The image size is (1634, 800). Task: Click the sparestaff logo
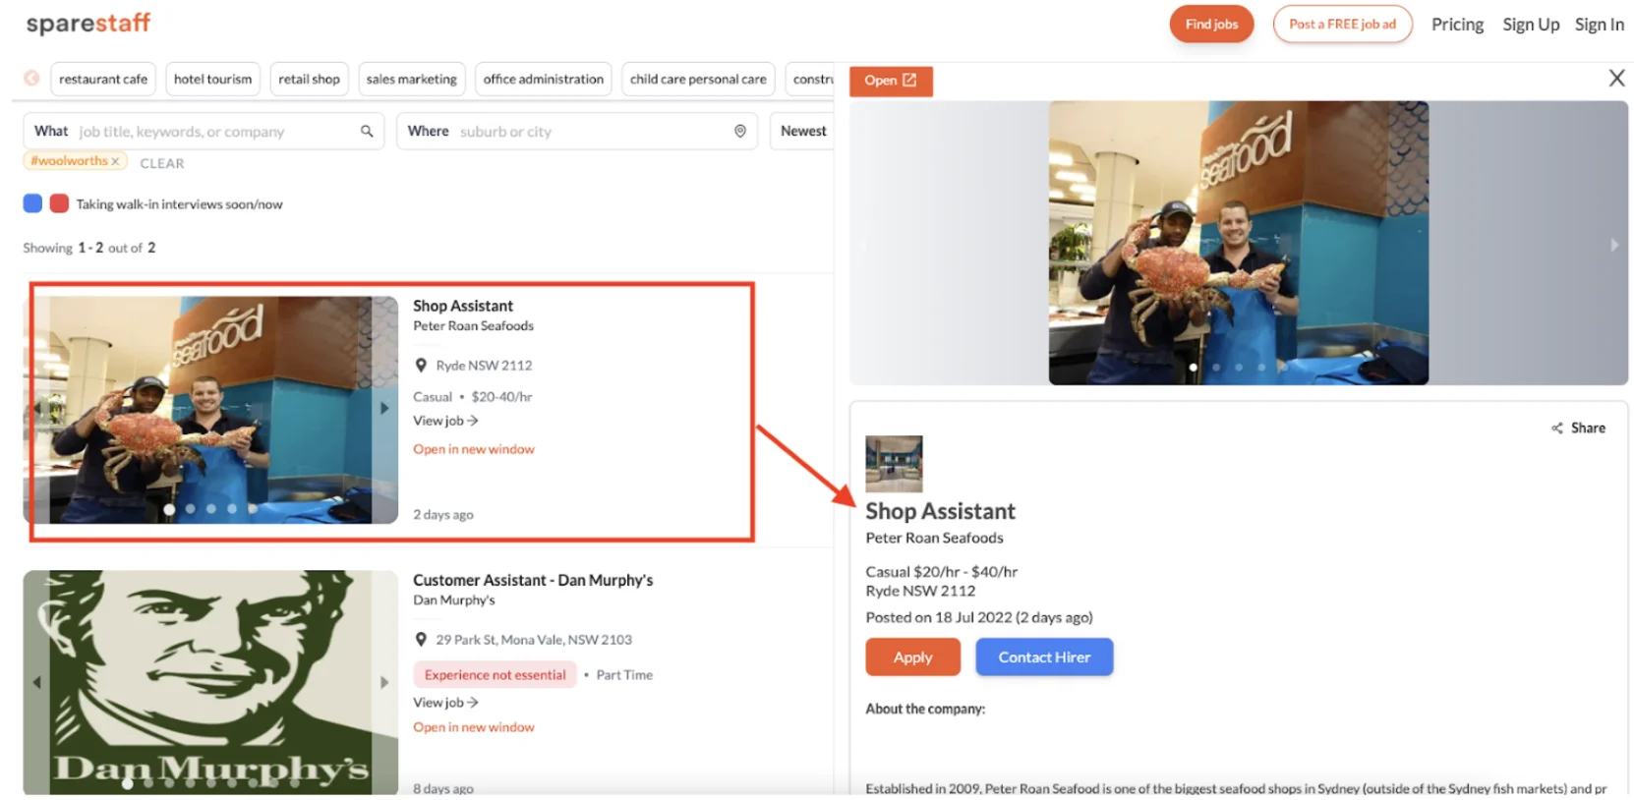[x=88, y=24]
